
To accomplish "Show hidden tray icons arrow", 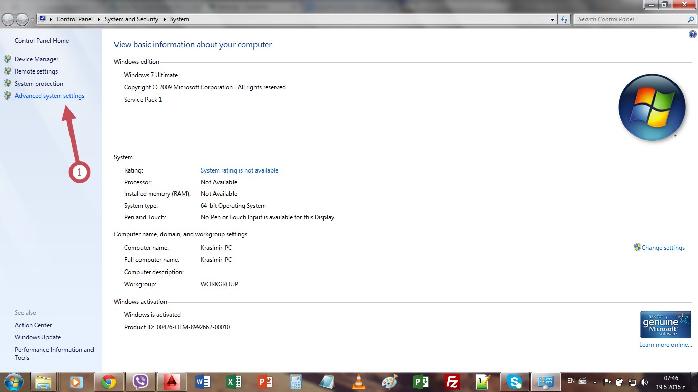I will [x=595, y=382].
